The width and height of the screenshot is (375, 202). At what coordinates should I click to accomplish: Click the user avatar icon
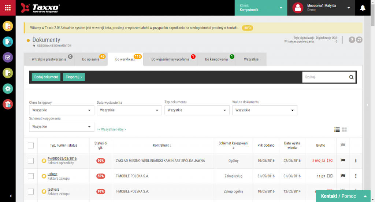pyautogui.click(x=298, y=8)
